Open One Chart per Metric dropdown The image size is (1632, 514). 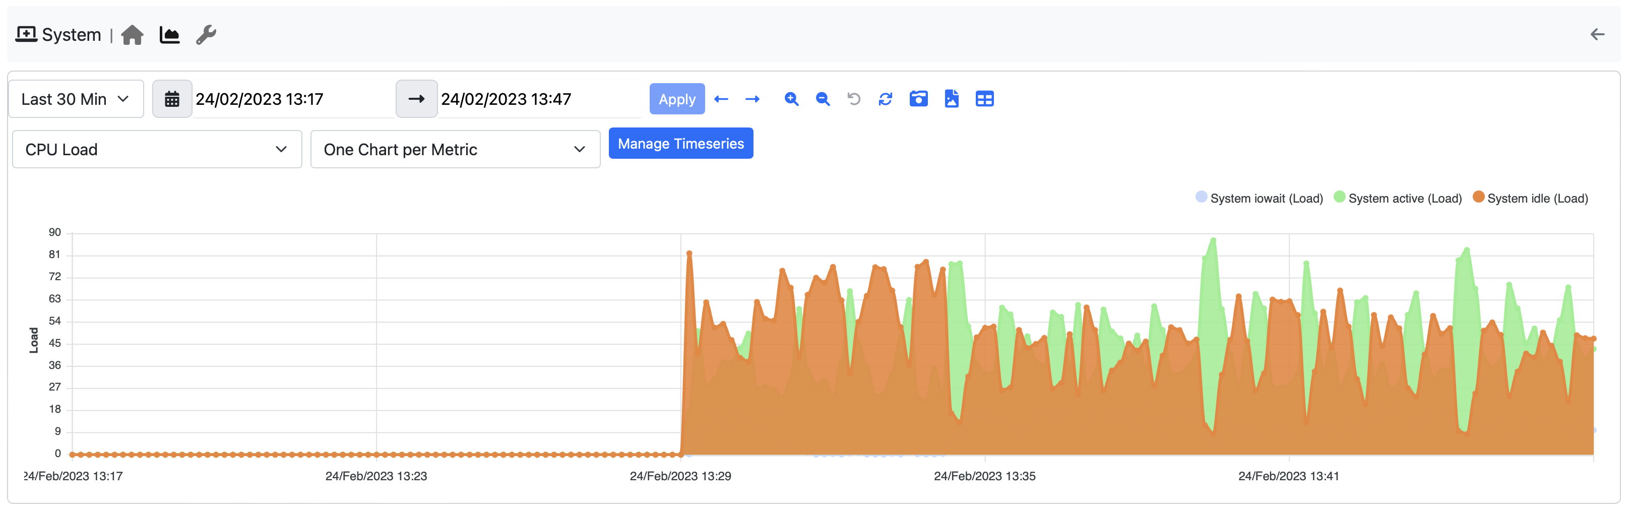pyautogui.click(x=456, y=150)
